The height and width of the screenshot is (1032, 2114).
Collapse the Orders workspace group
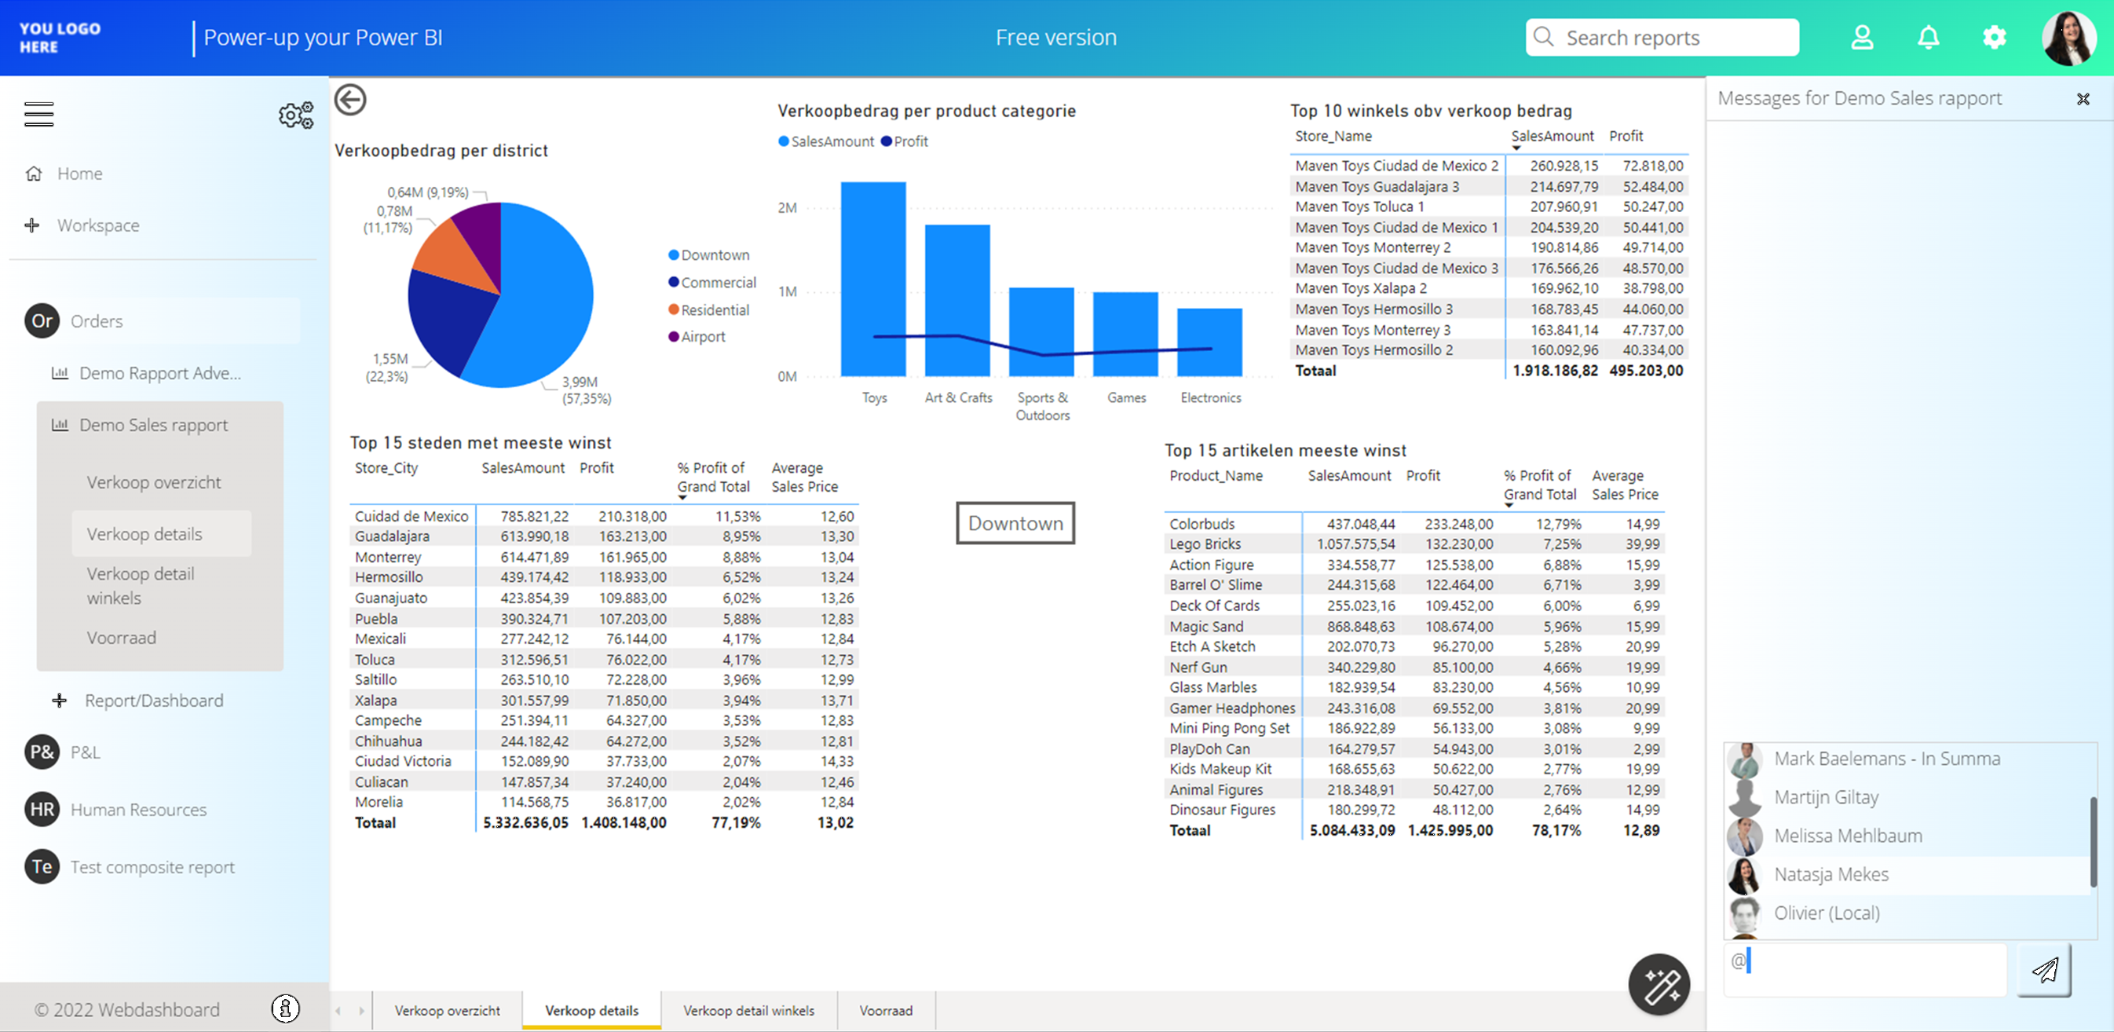tap(95, 321)
